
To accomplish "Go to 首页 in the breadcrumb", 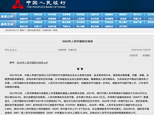I will coord(38,30).
